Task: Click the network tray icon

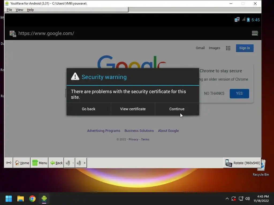Action: tap(241, 199)
